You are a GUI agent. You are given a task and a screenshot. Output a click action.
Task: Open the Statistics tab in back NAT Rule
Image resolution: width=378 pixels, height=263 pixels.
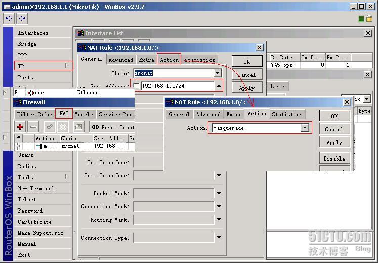(x=199, y=60)
